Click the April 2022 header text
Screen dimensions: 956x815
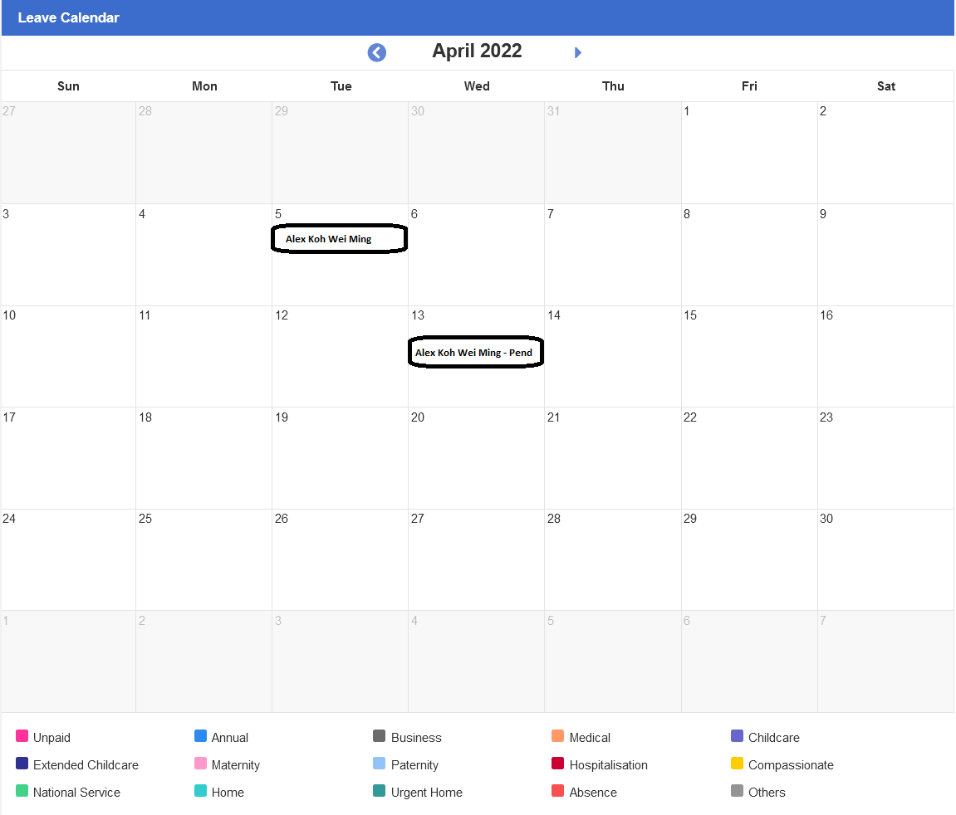[476, 51]
